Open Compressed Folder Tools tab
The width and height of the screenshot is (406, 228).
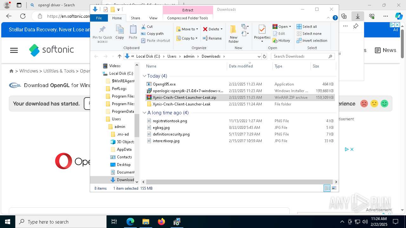tap(187, 18)
